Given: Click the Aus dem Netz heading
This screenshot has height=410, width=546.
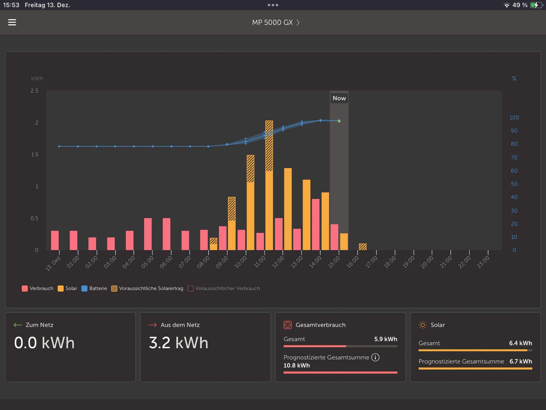Looking at the screenshot, I should tap(180, 325).
